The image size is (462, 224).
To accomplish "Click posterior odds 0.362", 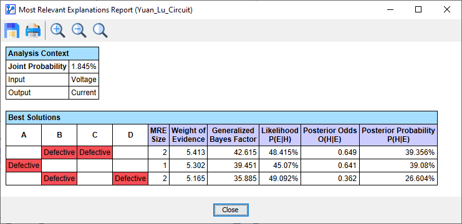I will [x=330, y=179].
